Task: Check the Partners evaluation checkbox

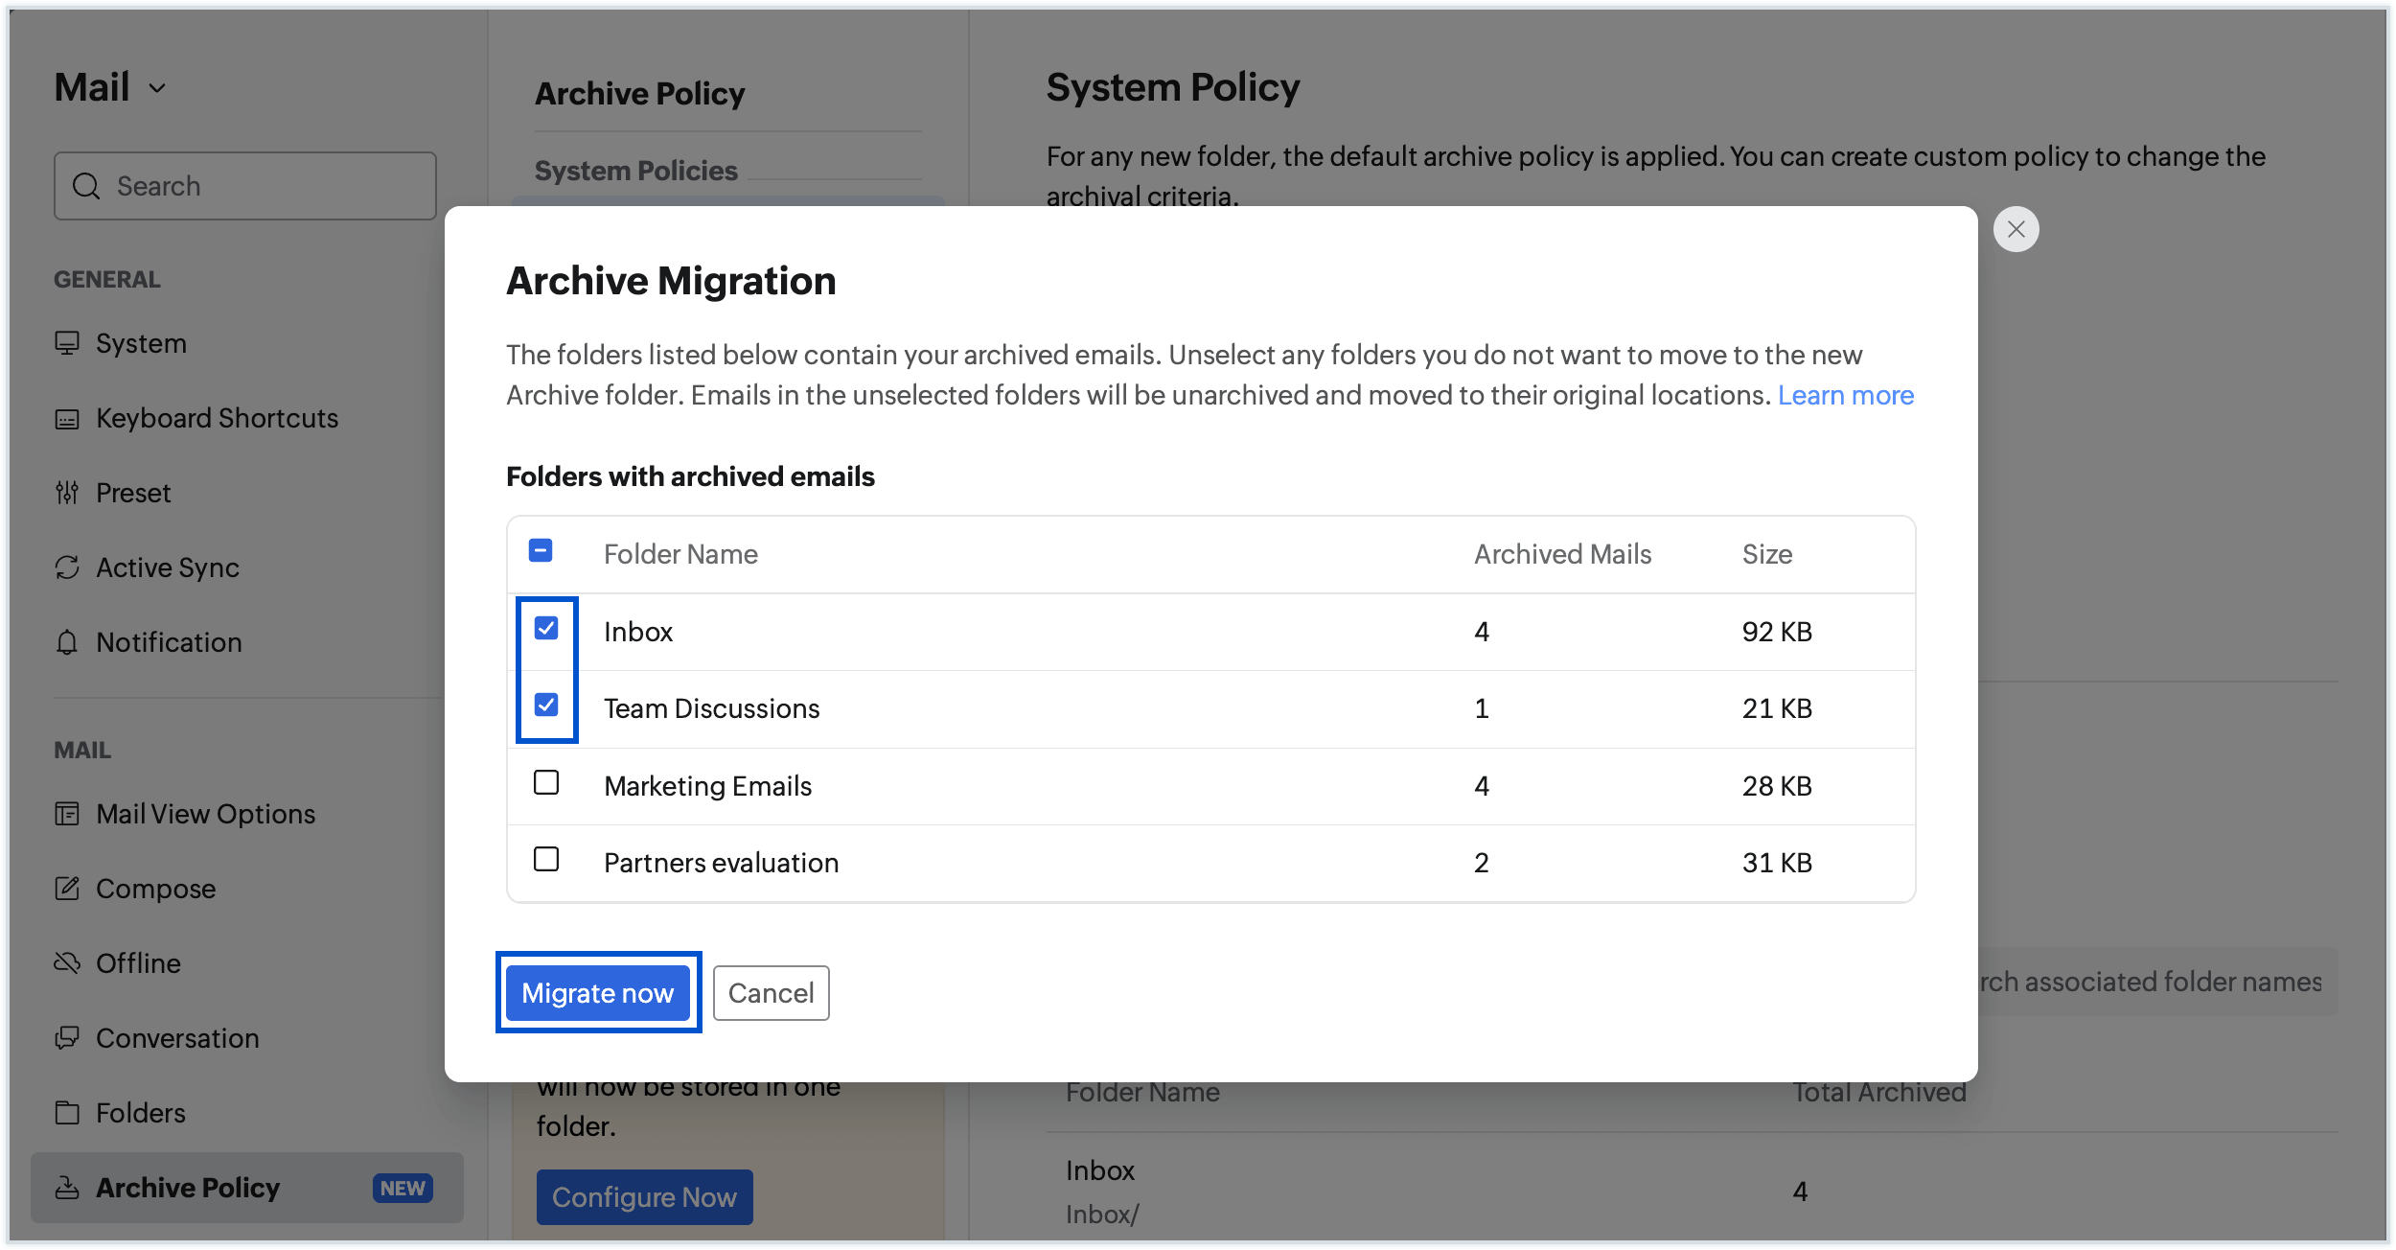Action: (546, 859)
